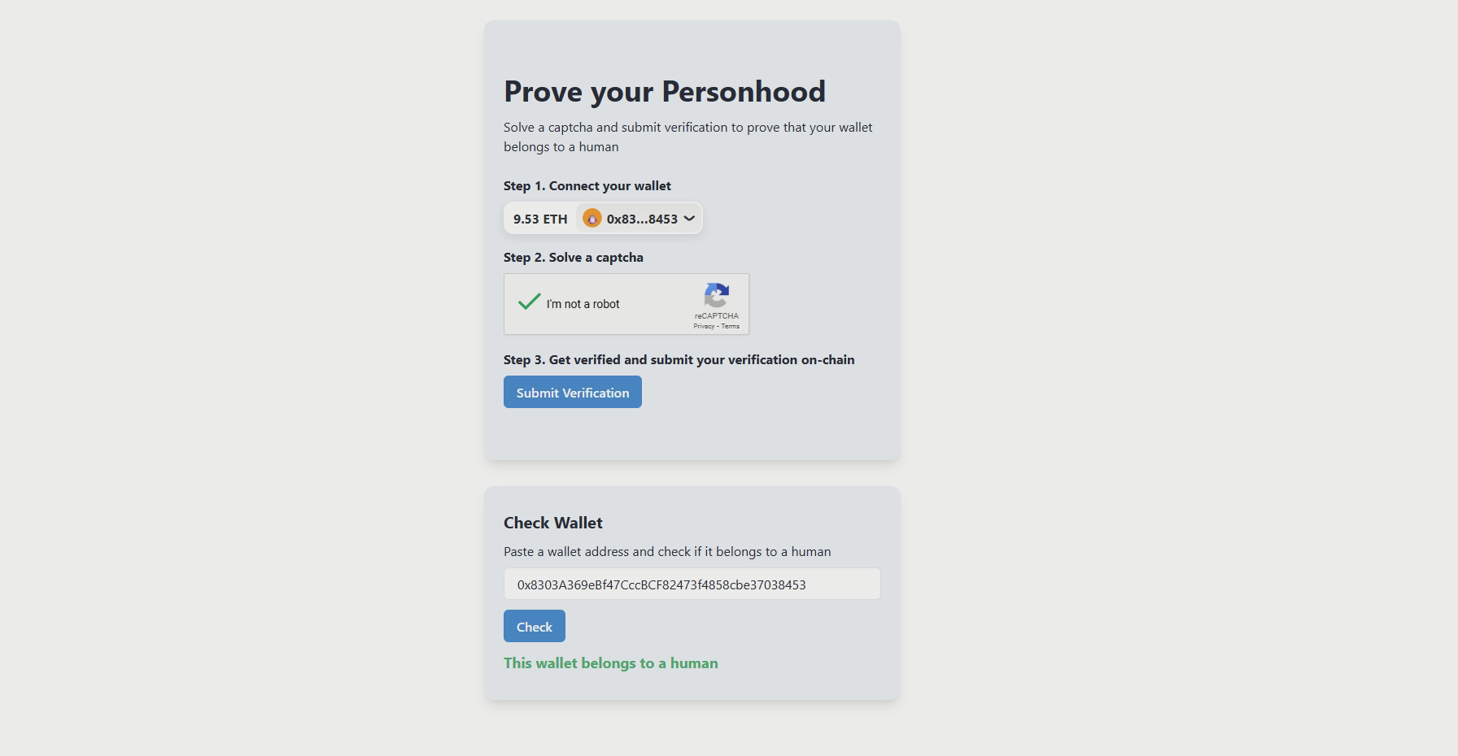1458x756 pixels.
Task: Click the "I'm not a robot" label
Action: click(583, 304)
